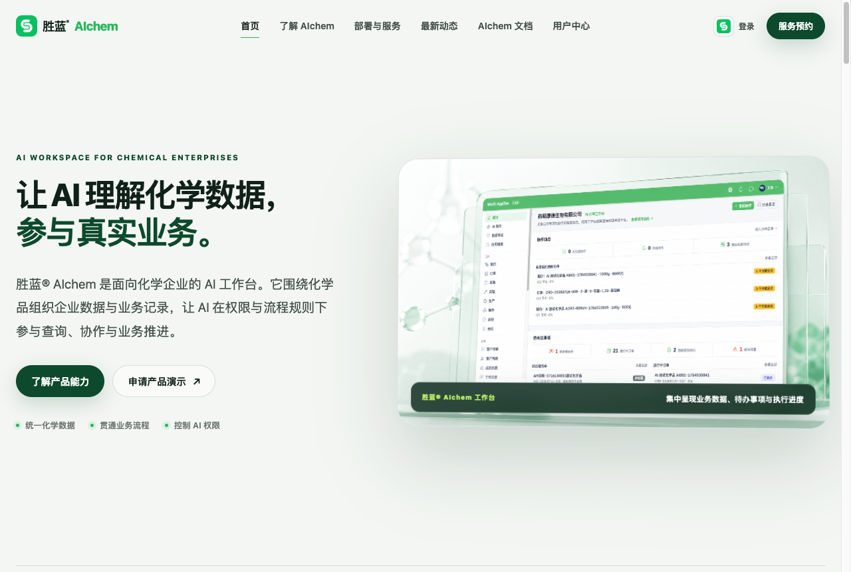The image size is (851, 572).
Task: Open the 部署与服务 menu item
Action: [378, 26]
